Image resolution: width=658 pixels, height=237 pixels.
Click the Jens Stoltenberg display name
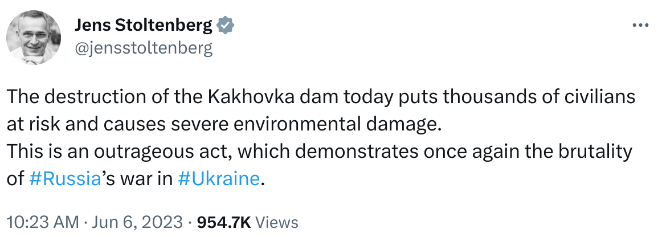144,26
